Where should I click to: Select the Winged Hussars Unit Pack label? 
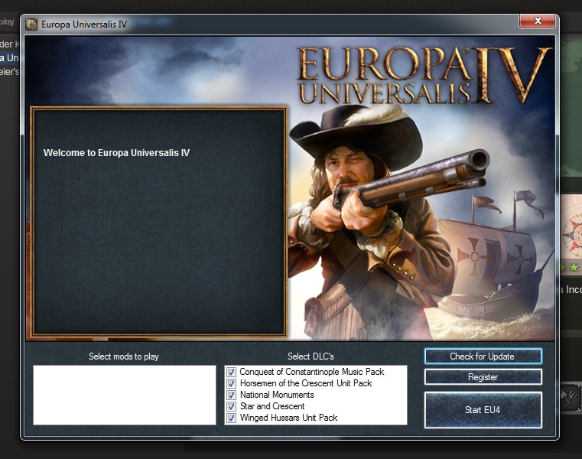[x=288, y=418]
